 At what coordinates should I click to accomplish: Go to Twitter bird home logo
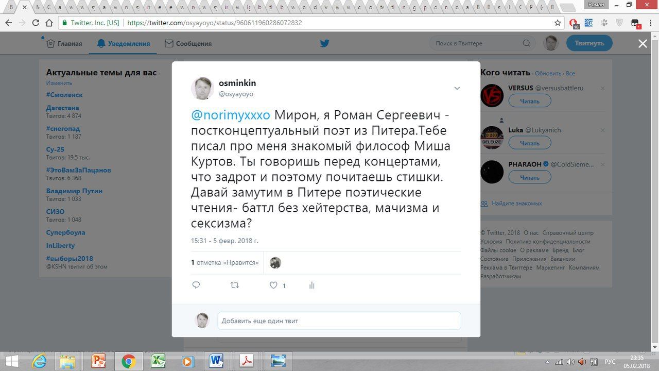(x=324, y=43)
